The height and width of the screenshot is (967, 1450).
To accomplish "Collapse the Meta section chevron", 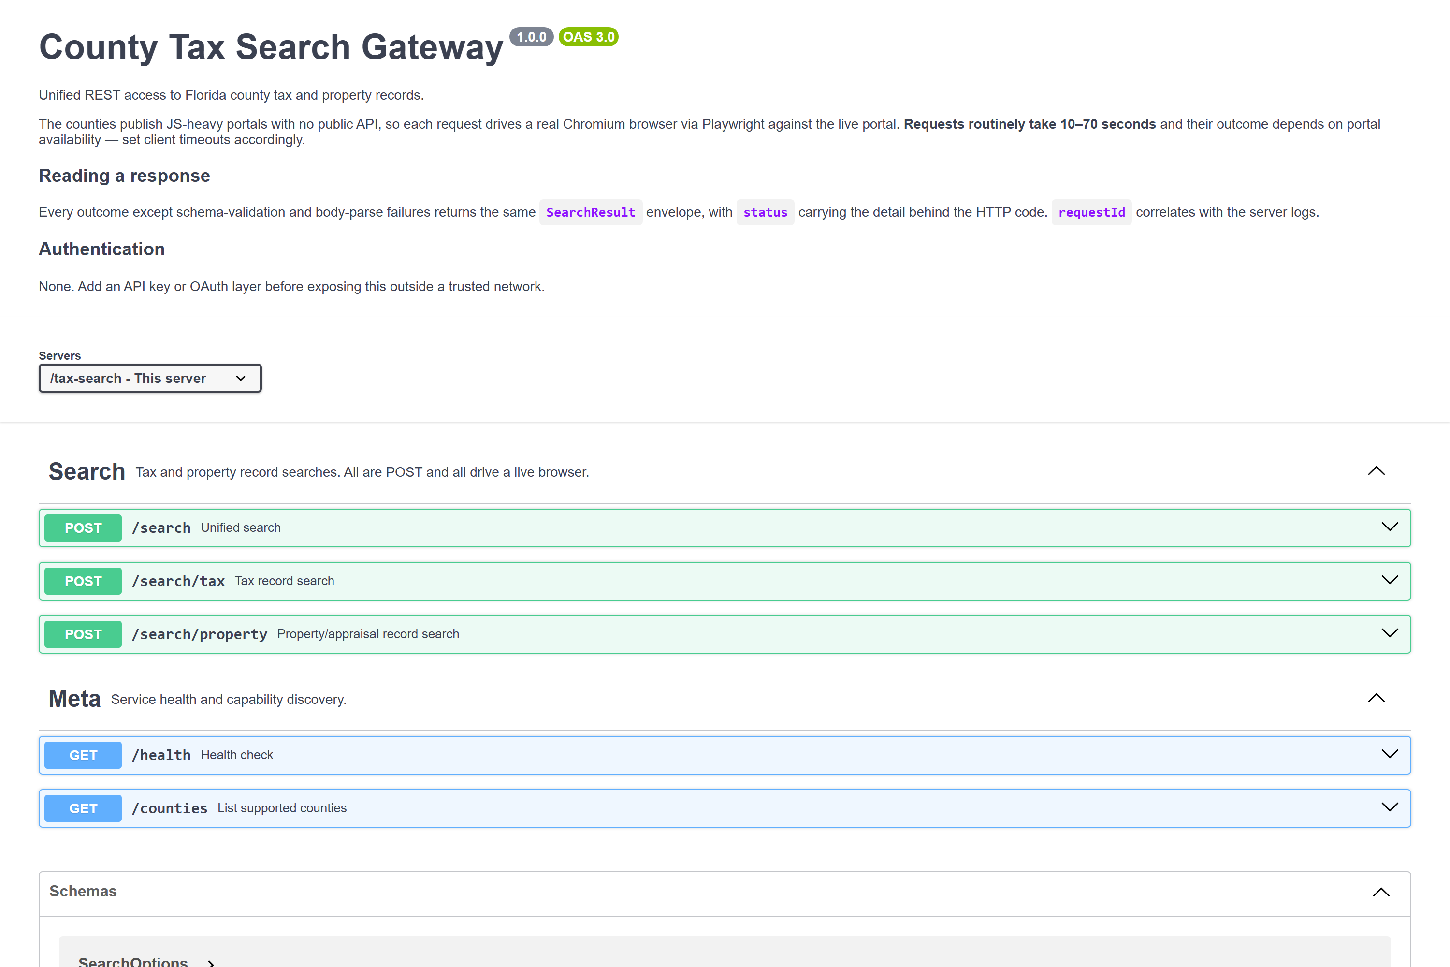I will tap(1376, 698).
